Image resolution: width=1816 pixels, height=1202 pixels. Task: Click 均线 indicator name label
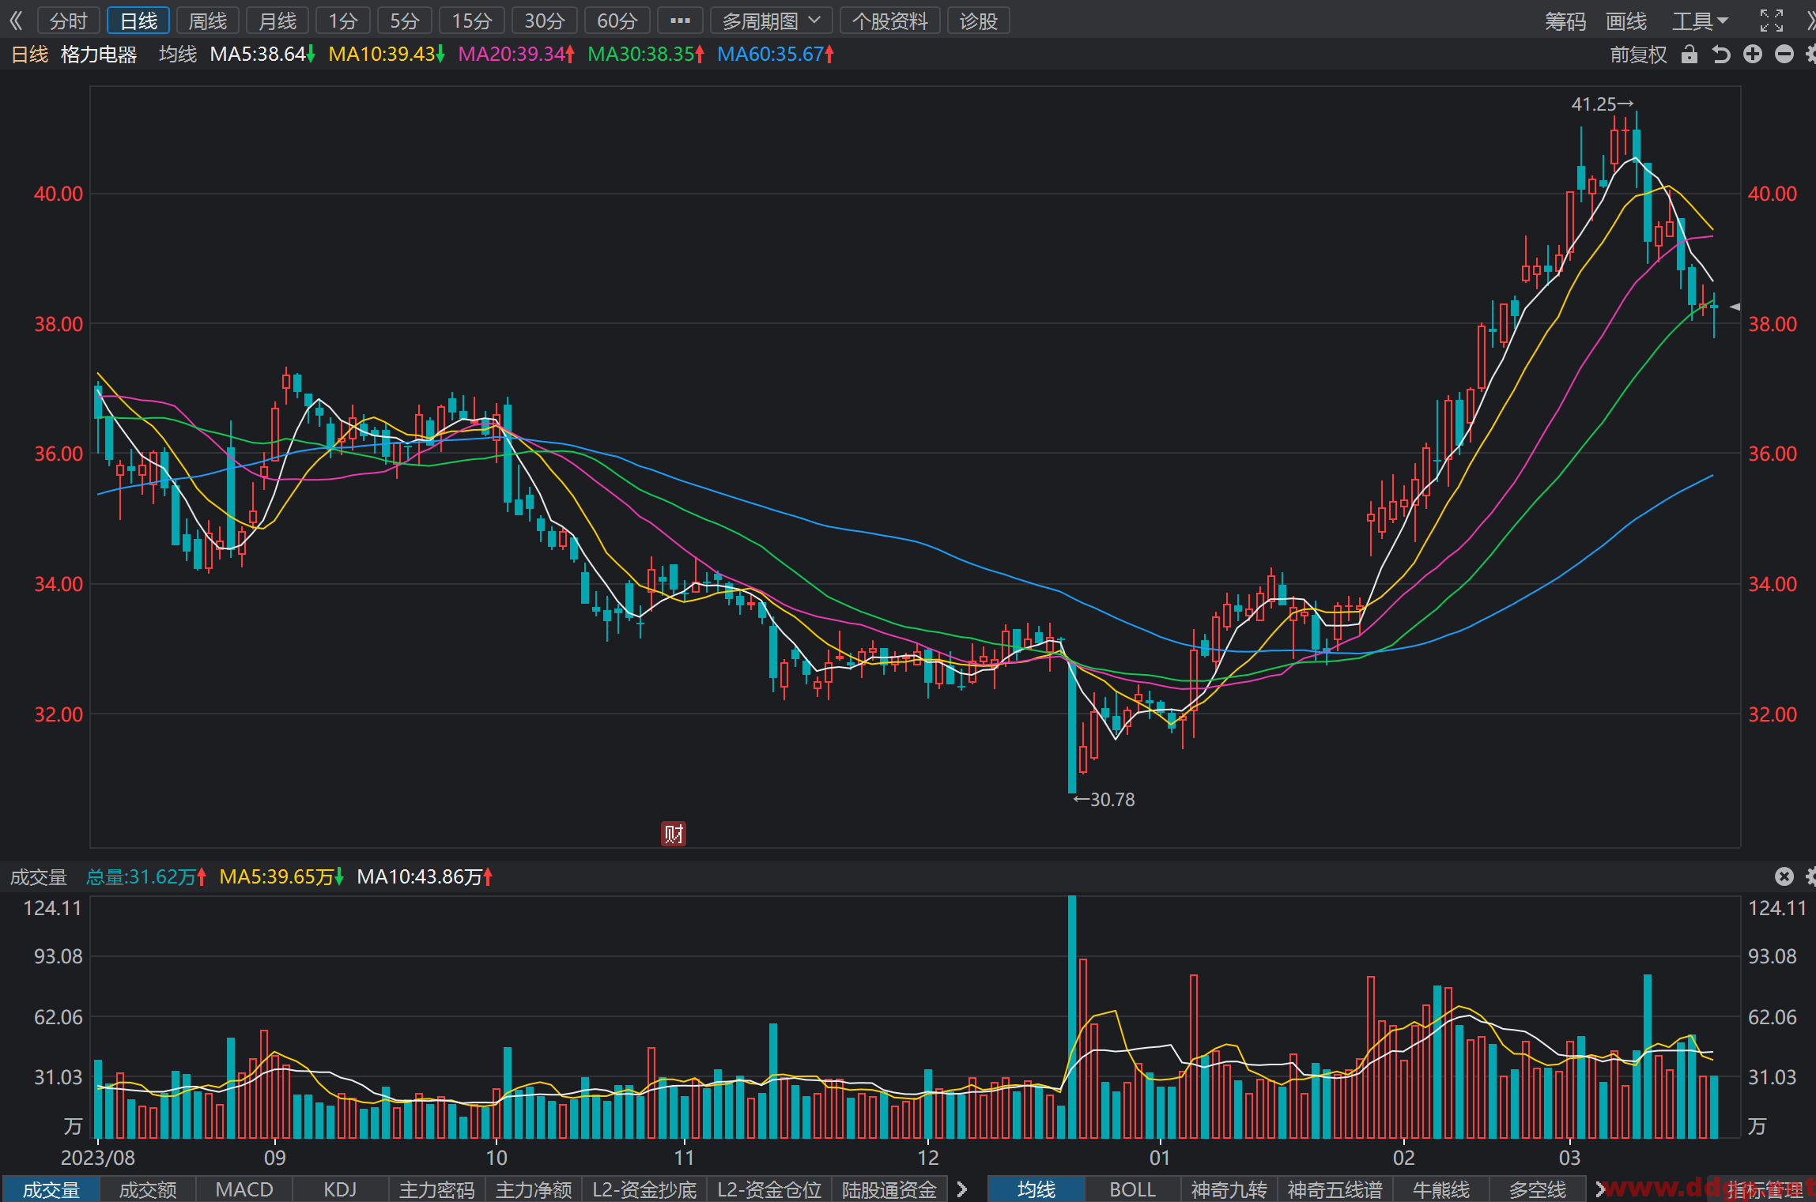point(178,55)
